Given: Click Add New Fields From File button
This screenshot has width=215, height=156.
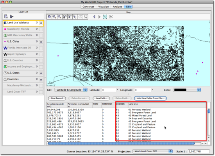Looking at the screenshot, I should pos(150,98).
